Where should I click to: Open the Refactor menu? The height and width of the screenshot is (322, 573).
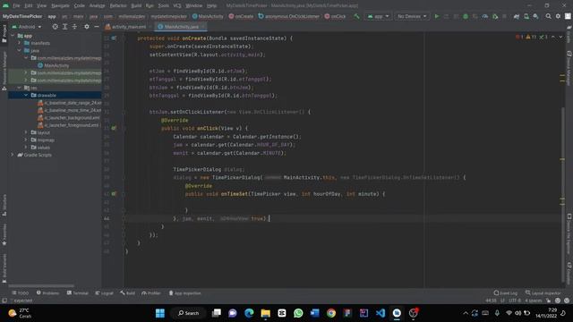click(x=118, y=5)
